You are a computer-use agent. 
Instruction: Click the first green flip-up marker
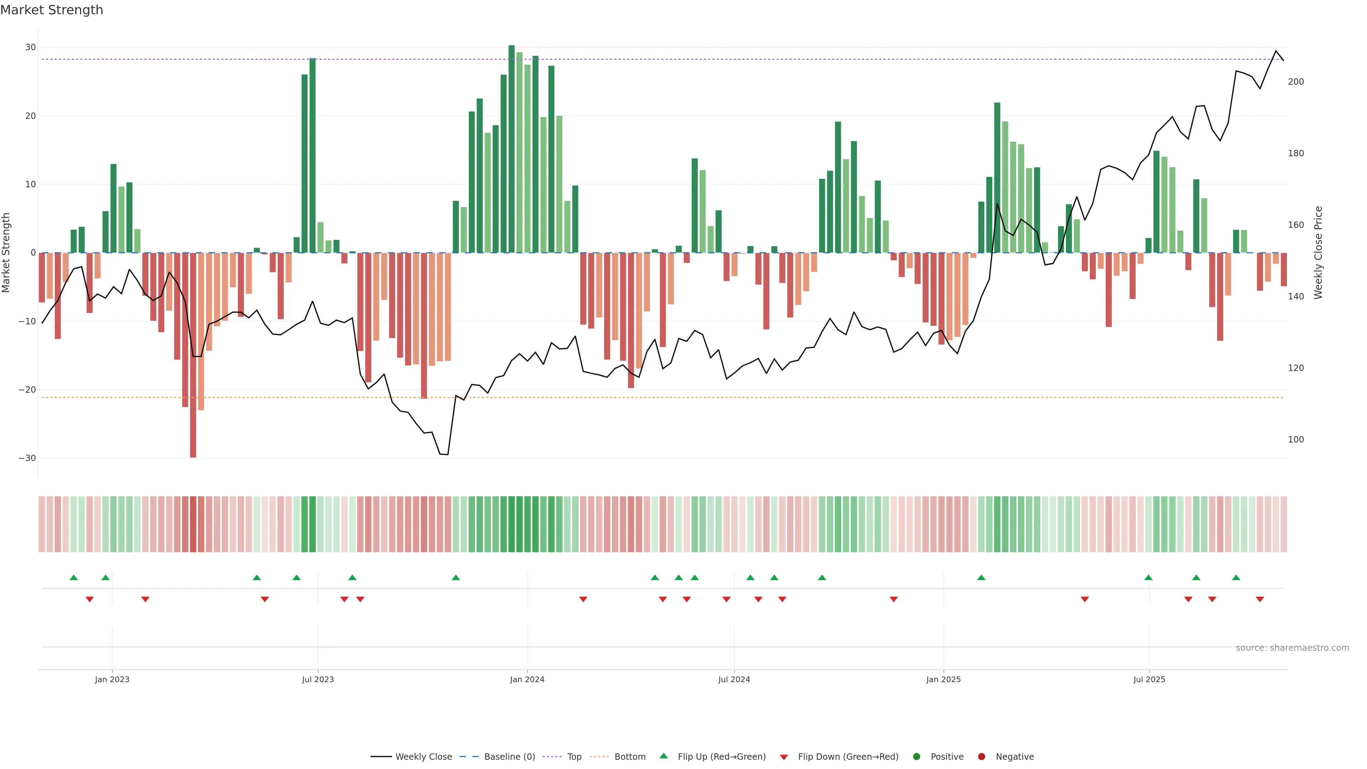(x=74, y=577)
